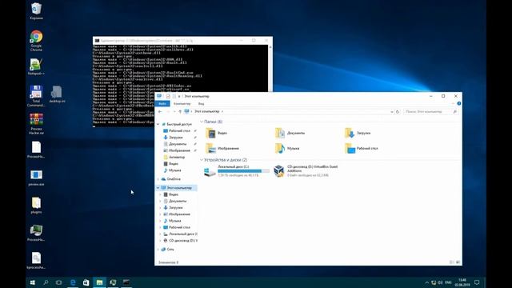The height and width of the screenshot is (288, 512).
Task: Open Explorer help (blue question icon)
Action: click(x=459, y=103)
